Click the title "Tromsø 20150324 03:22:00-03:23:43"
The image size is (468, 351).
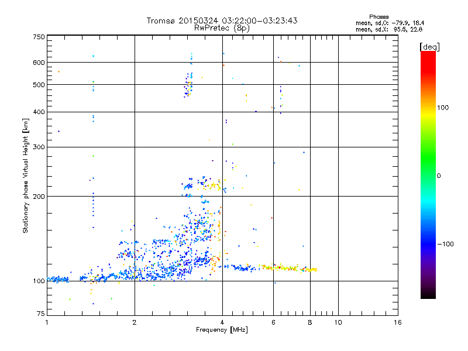coord(222,20)
